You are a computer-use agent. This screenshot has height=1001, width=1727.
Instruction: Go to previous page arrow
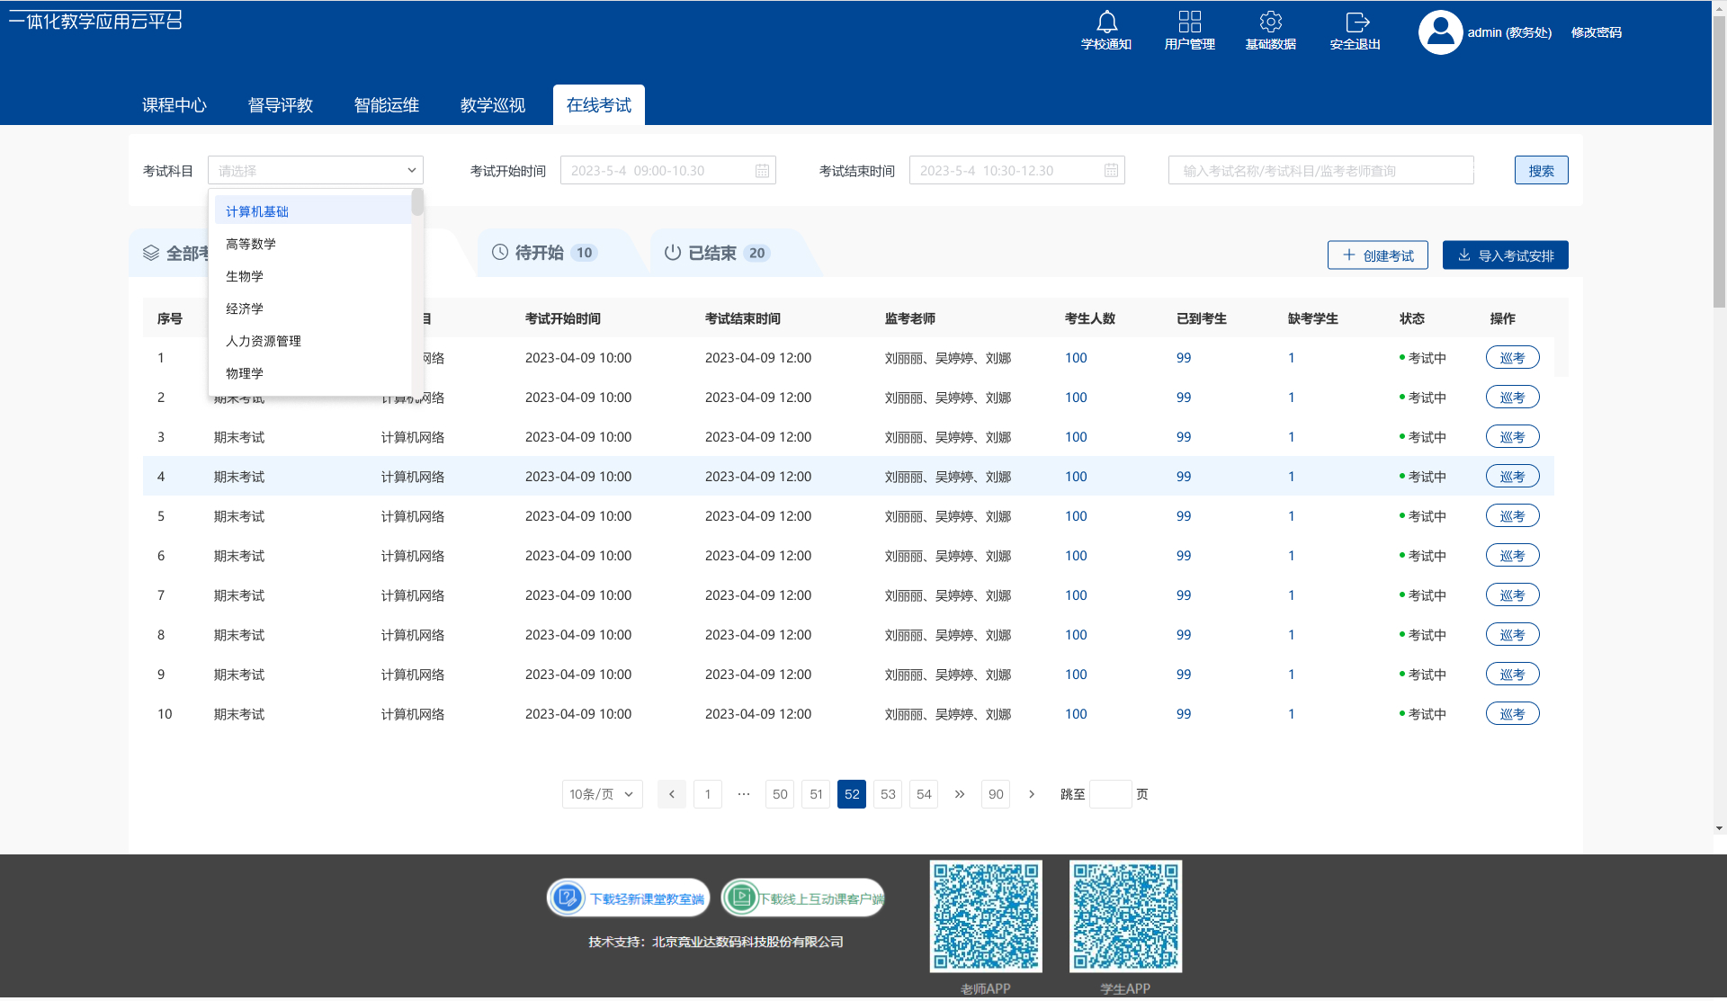(672, 794)
